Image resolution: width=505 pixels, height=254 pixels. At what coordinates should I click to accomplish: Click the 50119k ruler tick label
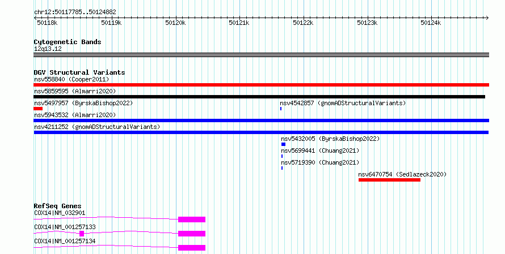click(111, 23)
